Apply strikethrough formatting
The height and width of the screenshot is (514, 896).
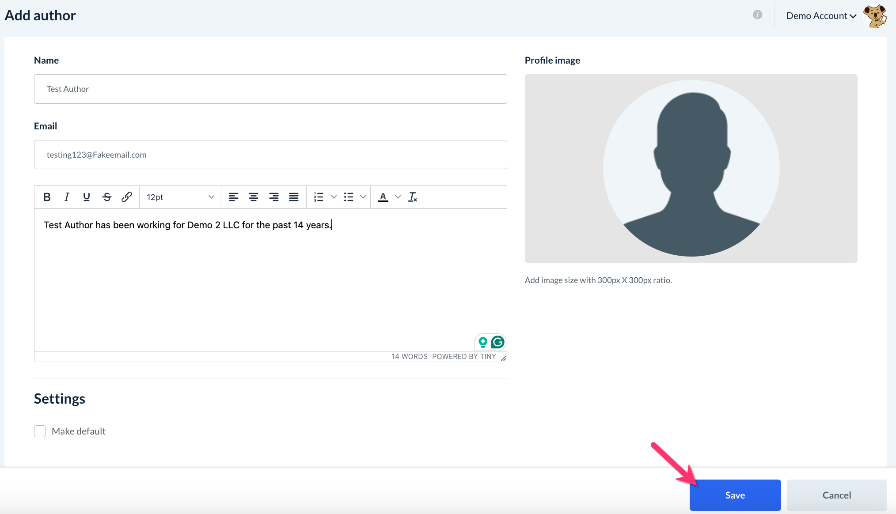pyautogui.click(x=107, y=197)
